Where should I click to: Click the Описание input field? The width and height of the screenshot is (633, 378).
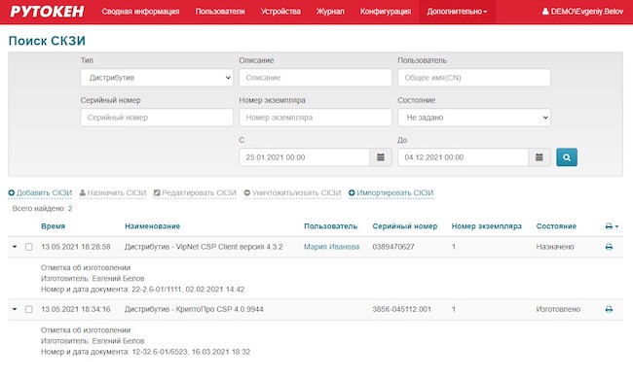point(316,78)
